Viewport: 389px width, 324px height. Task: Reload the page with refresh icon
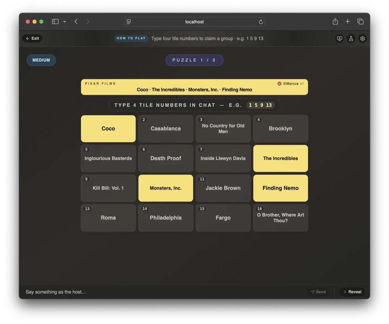click(x=261, y=22)
